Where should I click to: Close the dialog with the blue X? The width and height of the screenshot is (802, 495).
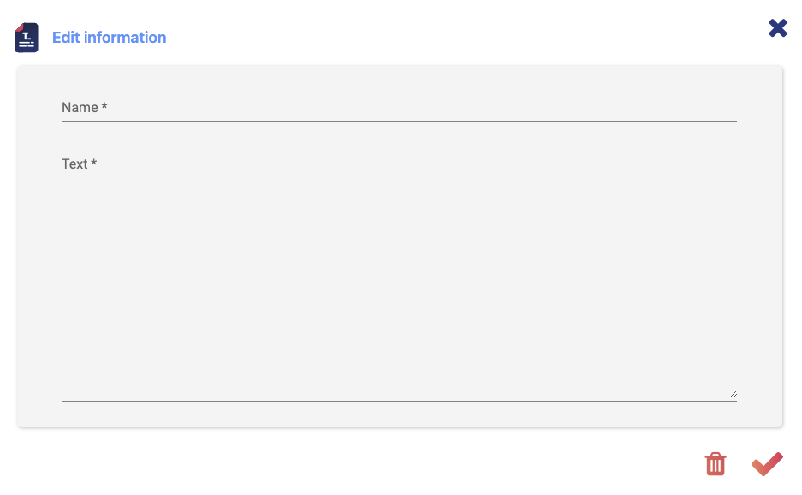pyautogui.click(x=777, y=28)
